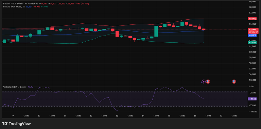Click the 56,000 price axis label
The image size is (261, 129).
[x=253, y=74]
